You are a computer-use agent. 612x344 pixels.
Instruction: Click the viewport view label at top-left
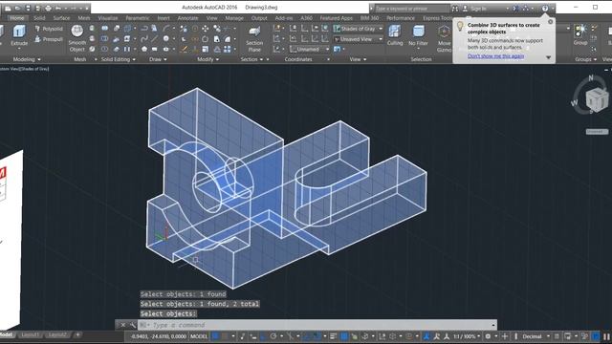[x=24, y=69]
